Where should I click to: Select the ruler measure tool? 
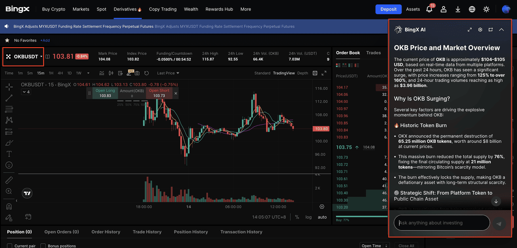click(9, 180)
